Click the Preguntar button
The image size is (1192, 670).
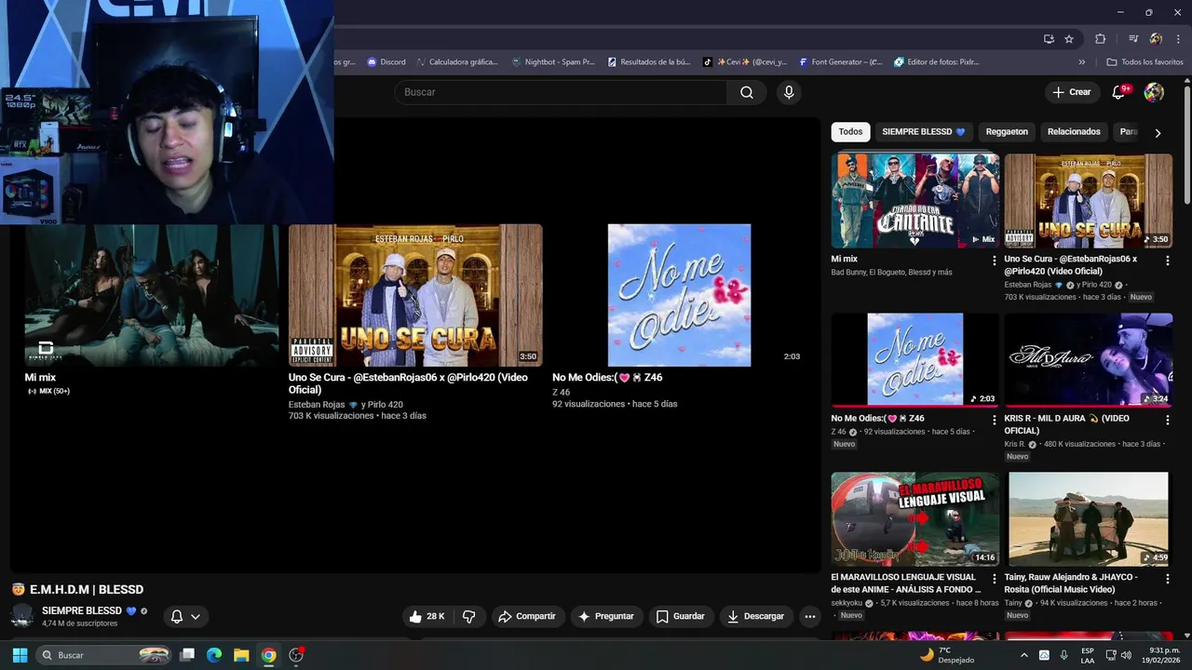[606, 616]
